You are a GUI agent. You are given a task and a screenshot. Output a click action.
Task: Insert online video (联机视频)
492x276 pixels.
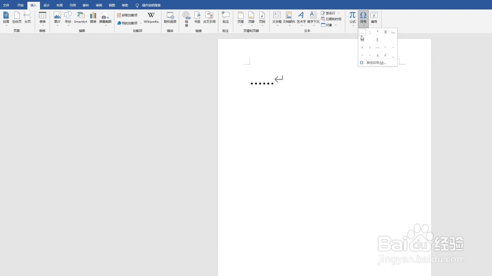(x=170, y=18)
